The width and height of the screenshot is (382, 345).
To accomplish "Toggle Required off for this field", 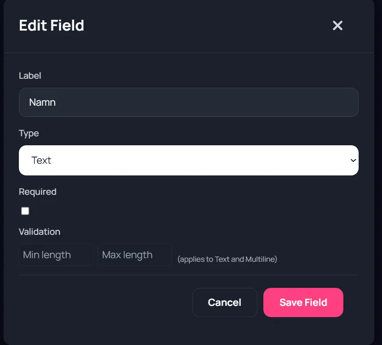I will coord(25,211).
